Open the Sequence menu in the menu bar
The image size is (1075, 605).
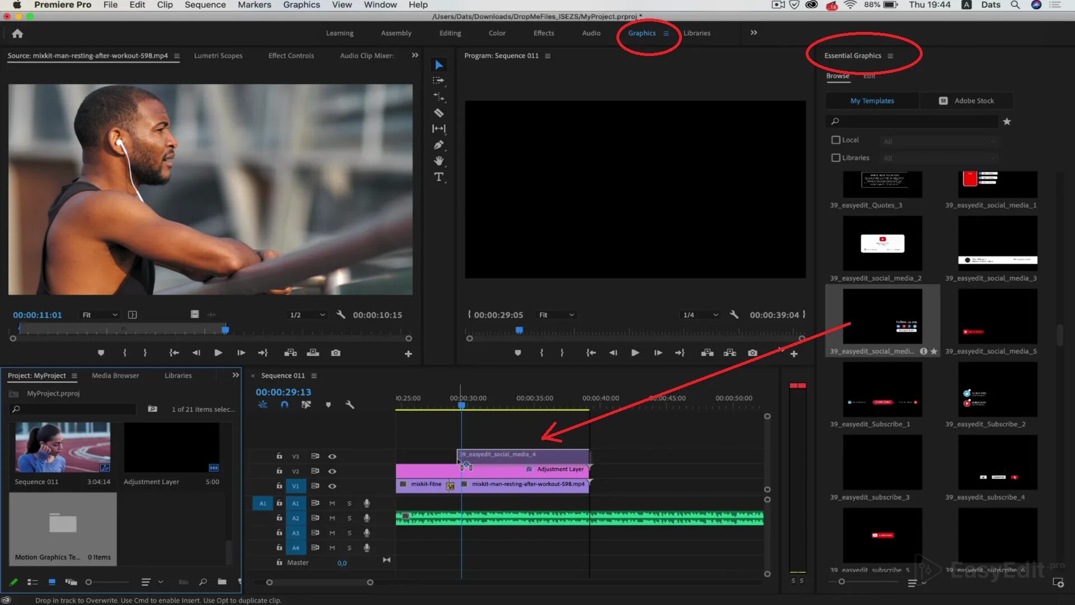click(x=205, y=4)
